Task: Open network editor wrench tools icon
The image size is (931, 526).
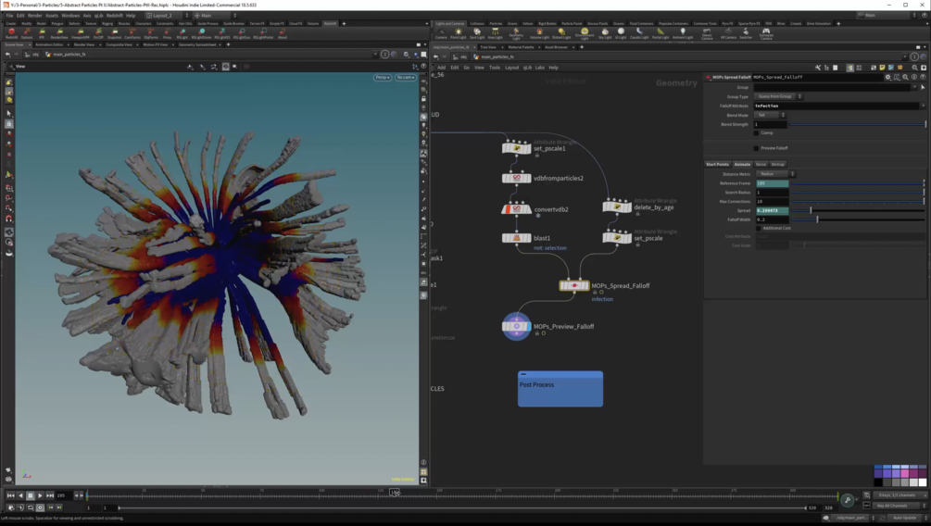Action: (x=818, y=68)
